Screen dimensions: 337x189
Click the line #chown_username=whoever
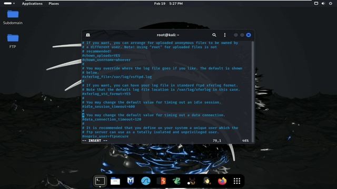coord(106,60)
